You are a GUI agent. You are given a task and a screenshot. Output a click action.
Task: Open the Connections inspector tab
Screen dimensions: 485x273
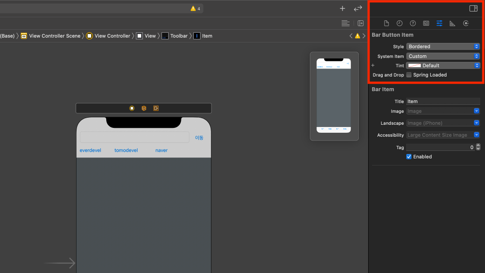pos(466,23)
